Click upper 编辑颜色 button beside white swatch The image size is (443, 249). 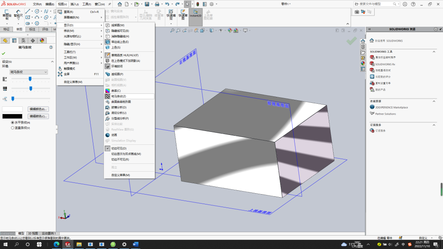(x=38, y=109)
